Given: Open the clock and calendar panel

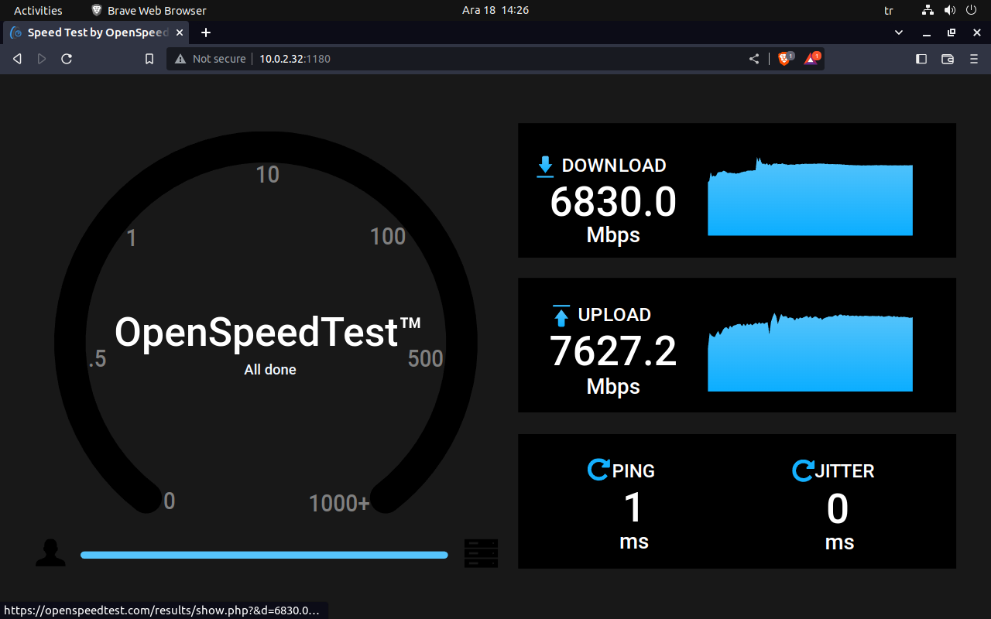Looking at the screenshot, I should (x=495, y=11).
